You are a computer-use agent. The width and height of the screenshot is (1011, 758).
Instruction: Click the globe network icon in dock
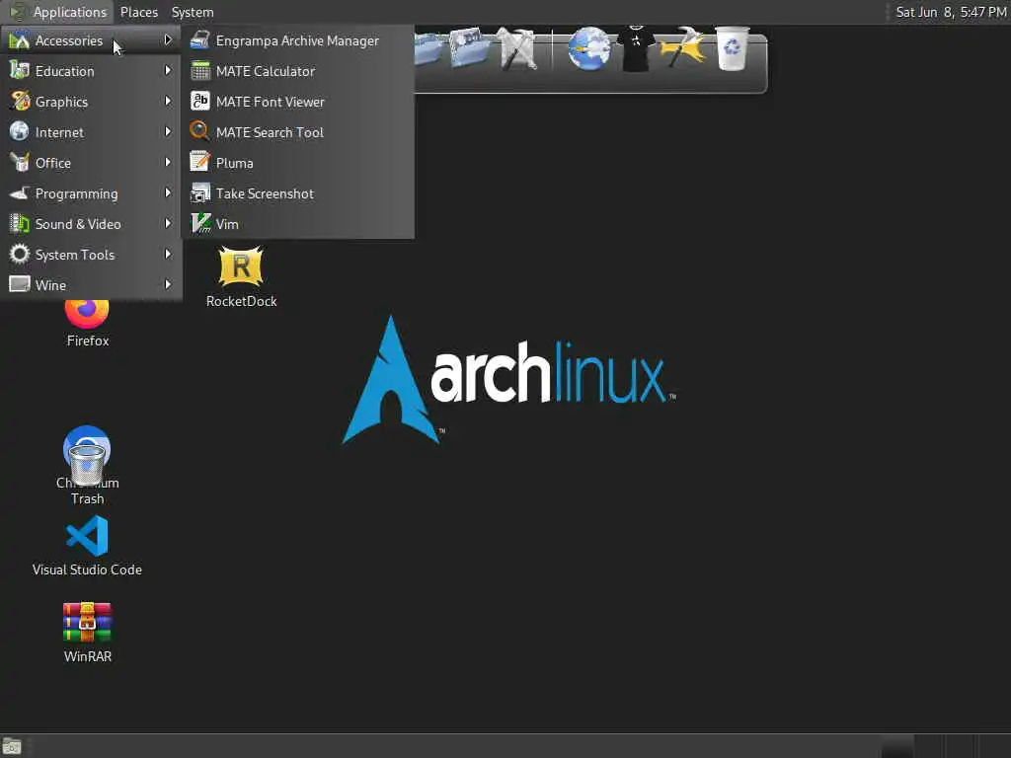(589, 48)
